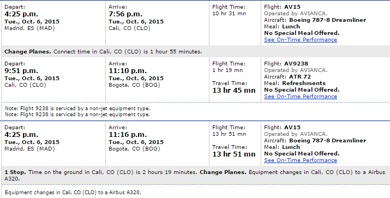The width and height of the screenshot is (390, 198).
Task: Click the Change Planes connect time notice
Action: tap(103, 52)
